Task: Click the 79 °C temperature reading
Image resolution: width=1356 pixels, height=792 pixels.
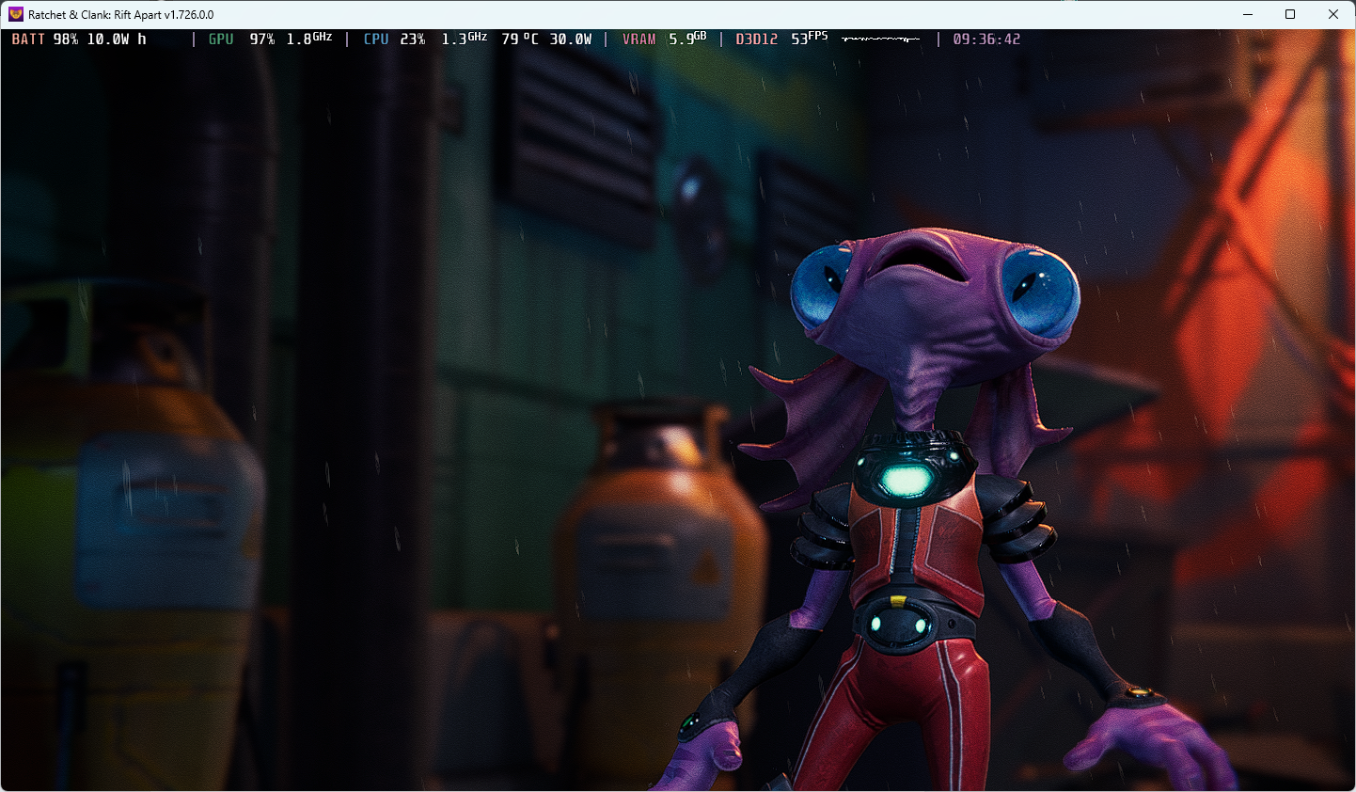Action: [x=520, y=40]
